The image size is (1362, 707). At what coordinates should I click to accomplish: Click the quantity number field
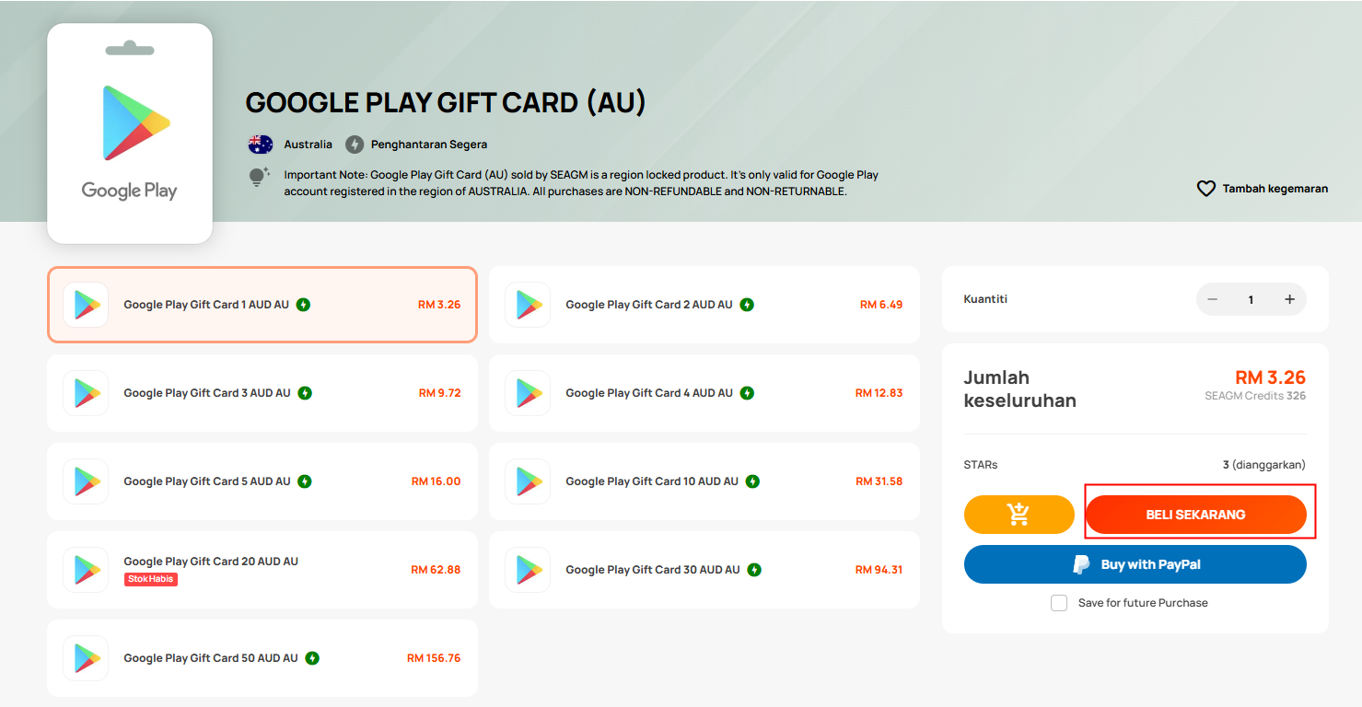coord(1251,299)
